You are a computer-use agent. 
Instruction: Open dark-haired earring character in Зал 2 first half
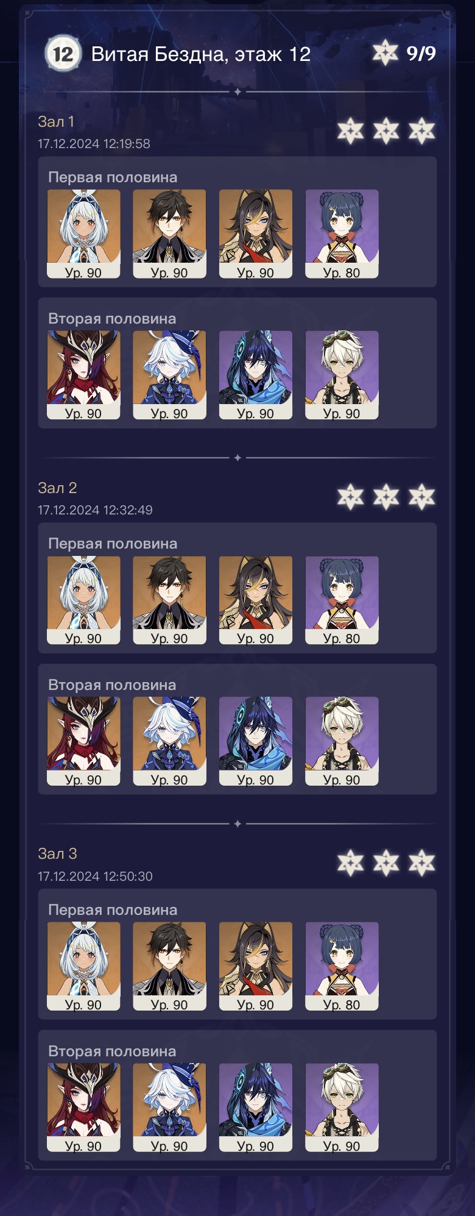[169, 600]
